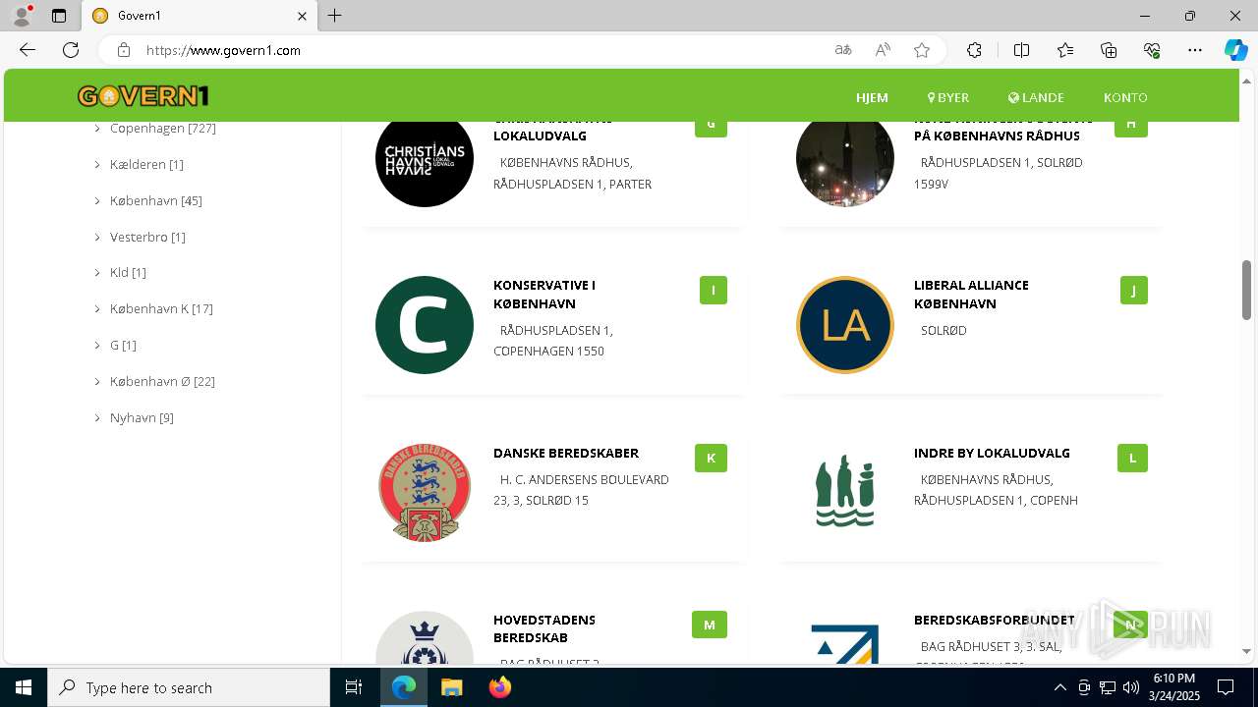Open the browser profile icon
The width and height of the screenshot is (1258, 707).
pos(21,16)
